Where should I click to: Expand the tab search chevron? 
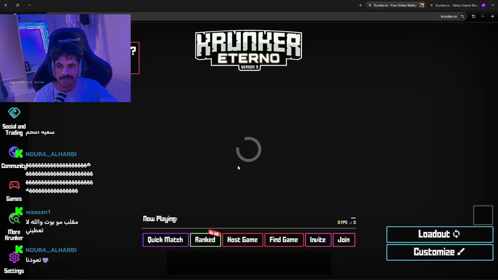(493, 5)
